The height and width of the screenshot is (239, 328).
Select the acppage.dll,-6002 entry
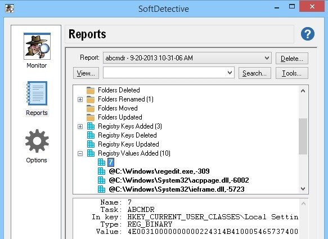[x=179, y=180]
